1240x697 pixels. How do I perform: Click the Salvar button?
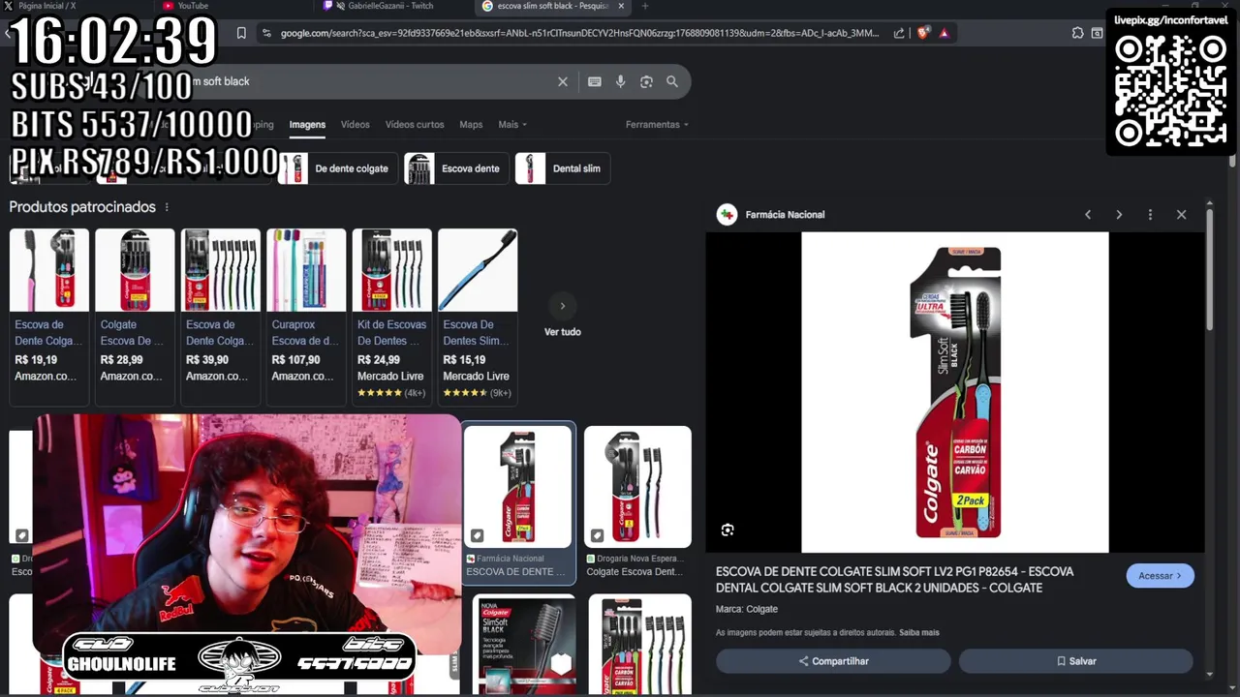(x=1075, y=661)
